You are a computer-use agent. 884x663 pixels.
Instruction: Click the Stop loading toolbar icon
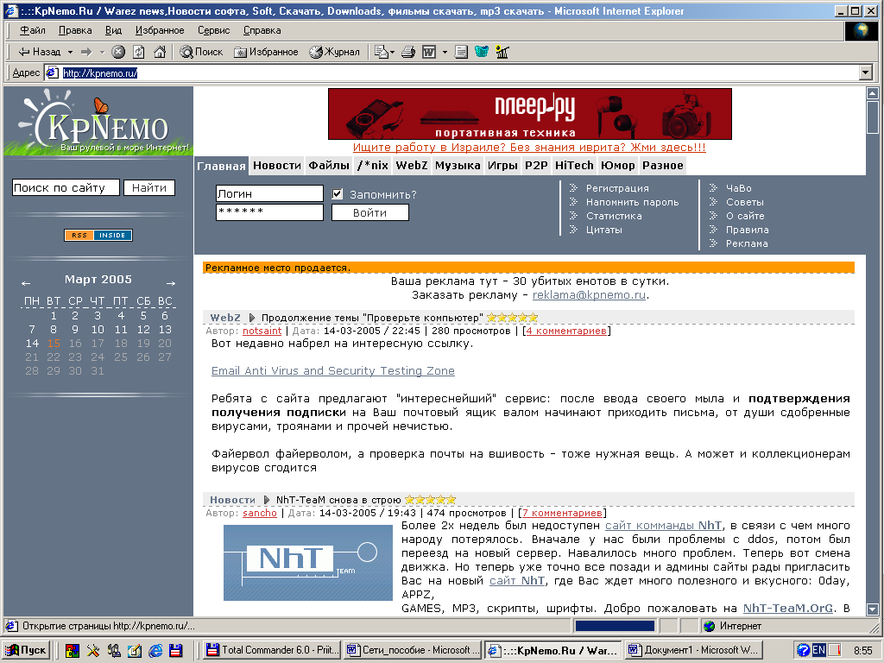118,52
